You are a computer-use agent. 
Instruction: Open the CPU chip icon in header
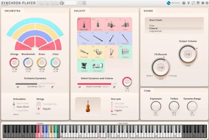(203, 3)
